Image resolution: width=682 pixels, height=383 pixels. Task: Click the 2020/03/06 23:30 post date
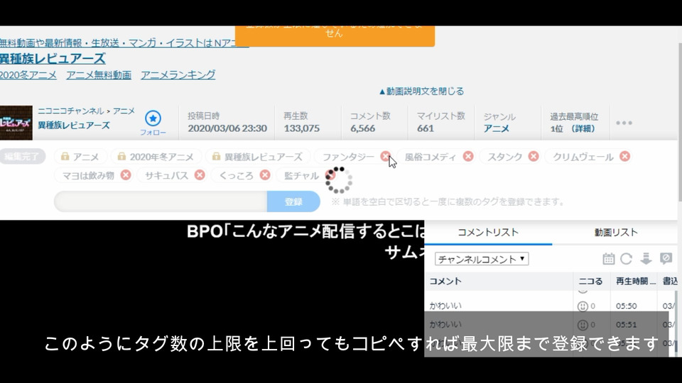tap(227, 128)
